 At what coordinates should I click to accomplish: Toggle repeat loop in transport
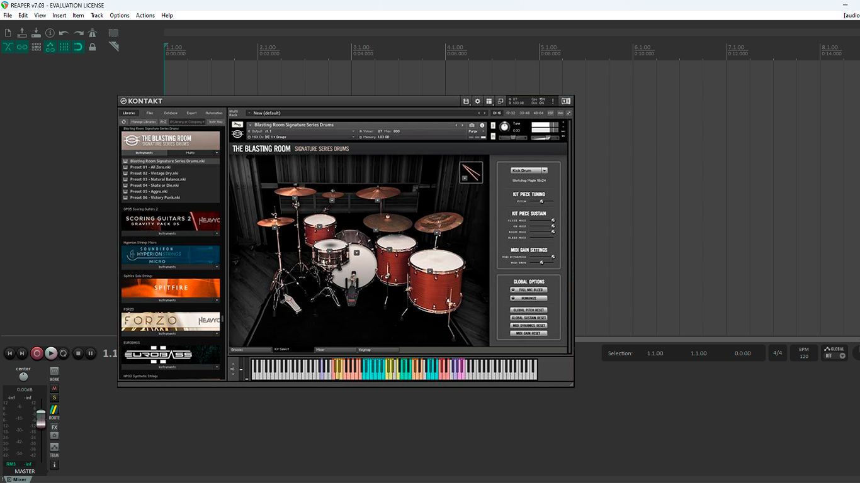[x=64, y=353]
